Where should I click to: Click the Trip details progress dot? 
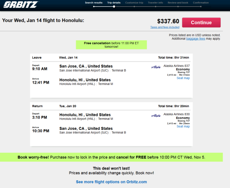point(114,6)
